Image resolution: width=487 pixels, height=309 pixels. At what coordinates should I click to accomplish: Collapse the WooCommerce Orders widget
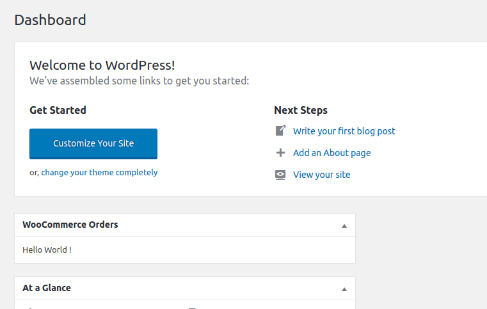(x=344, y=226)
